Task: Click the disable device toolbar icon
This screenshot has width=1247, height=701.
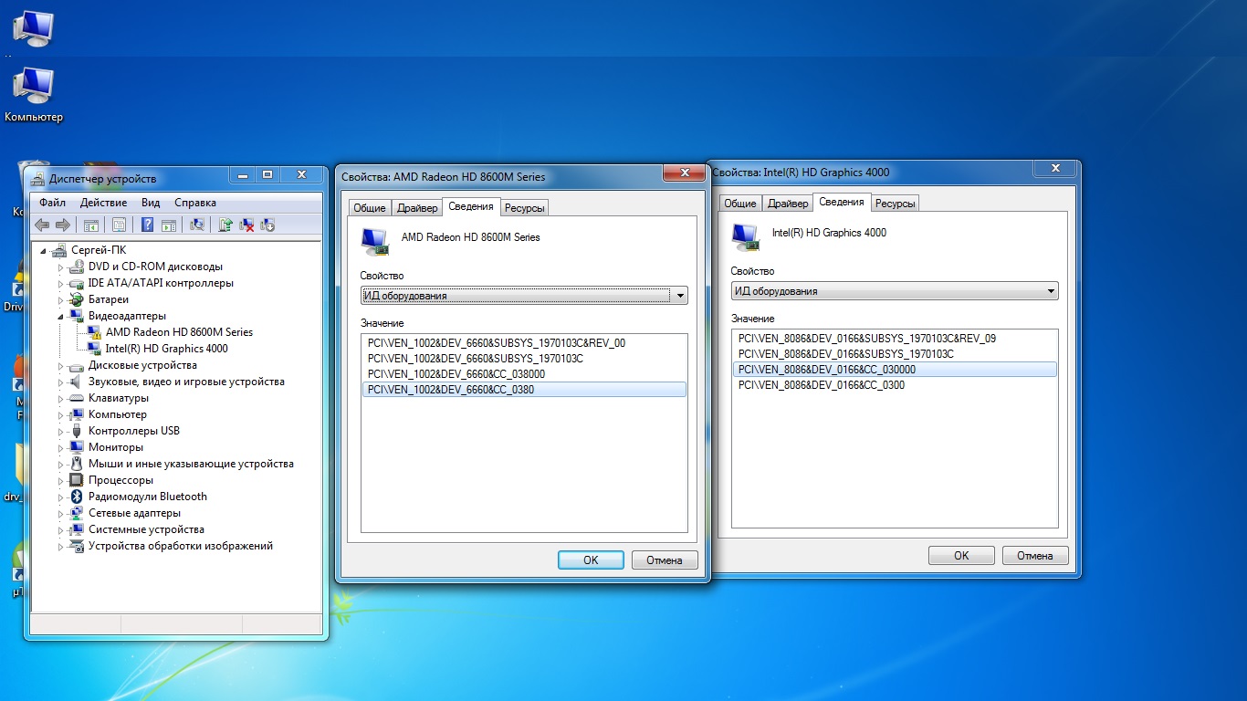Action: pyautogui.click(x=267, y=225)
